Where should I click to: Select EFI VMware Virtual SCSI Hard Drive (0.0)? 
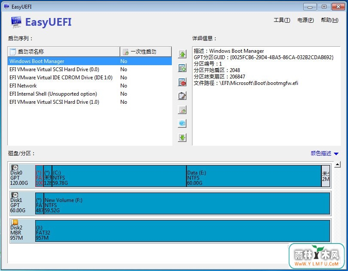90,69
